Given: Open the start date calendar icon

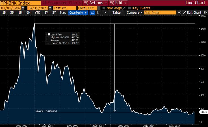Looking at the screenshot, I should 23,8.
